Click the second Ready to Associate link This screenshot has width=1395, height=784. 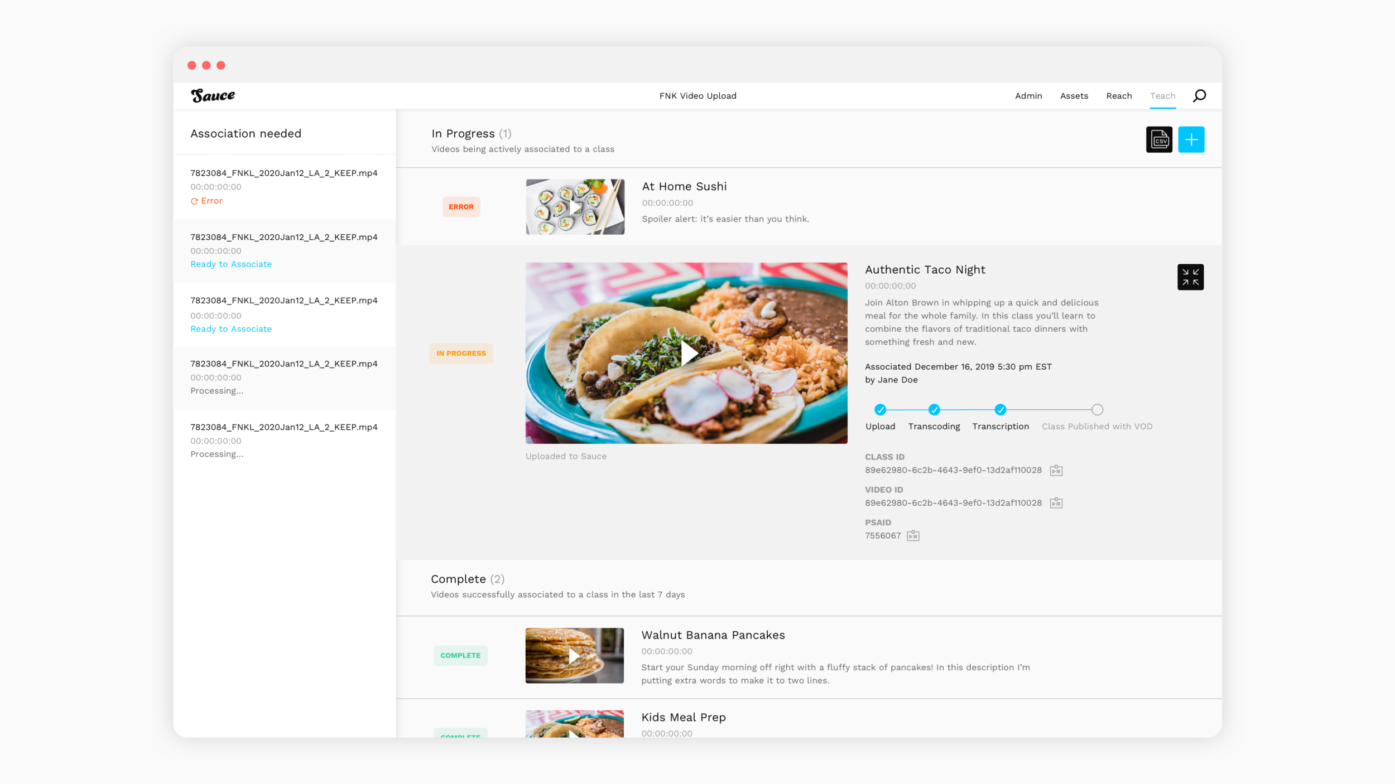(231, 329)
